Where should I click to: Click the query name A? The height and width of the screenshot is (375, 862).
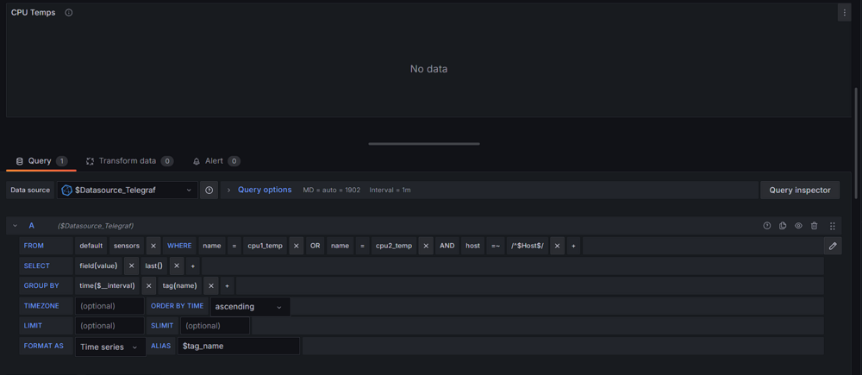[x=31, y=226]
